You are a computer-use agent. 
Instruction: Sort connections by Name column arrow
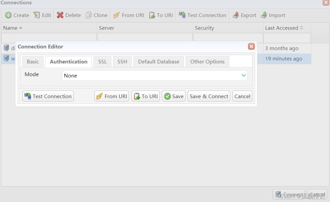click(21, 28)
